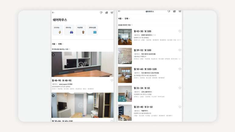Image resolution: width=235 pixels, height=132 pixels.
Task: Expand the 전체 dropdown in left screen
Action: [61, 44]
